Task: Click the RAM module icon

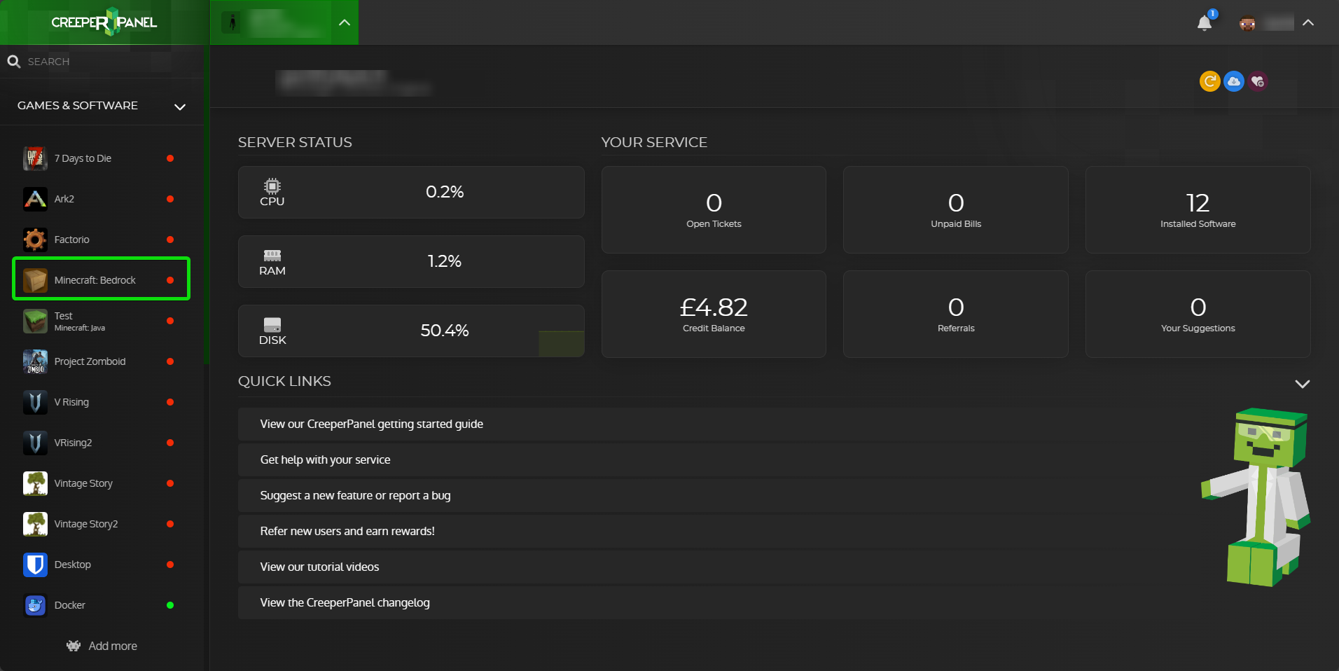Action: [x=272, y=255]
